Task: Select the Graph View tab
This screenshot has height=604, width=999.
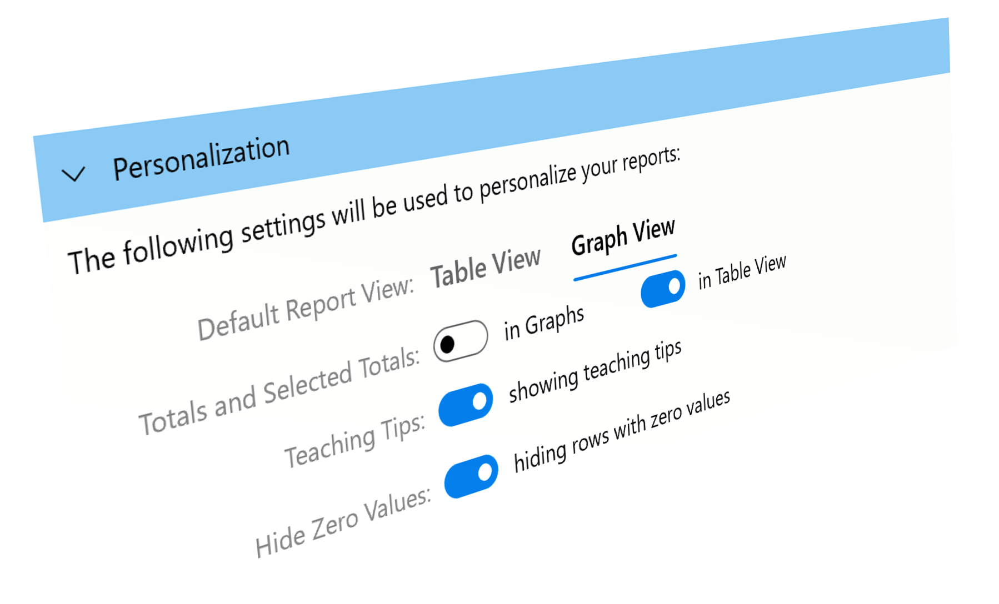Action: (623, 236)
